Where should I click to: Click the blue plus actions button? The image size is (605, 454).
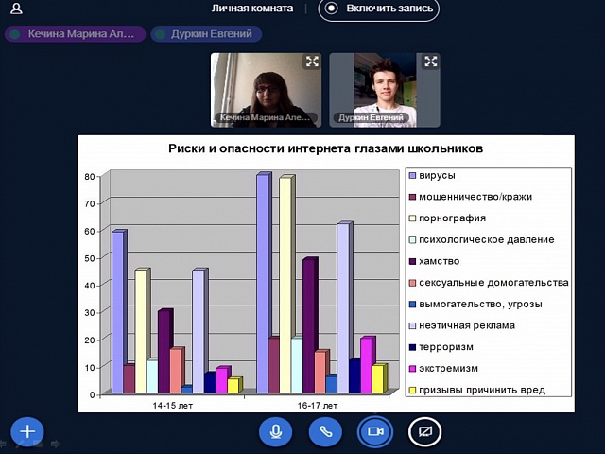tap(27, 431)
